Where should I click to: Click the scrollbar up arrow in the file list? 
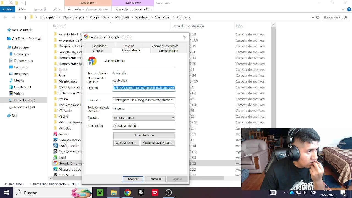[x=273, y=25]
